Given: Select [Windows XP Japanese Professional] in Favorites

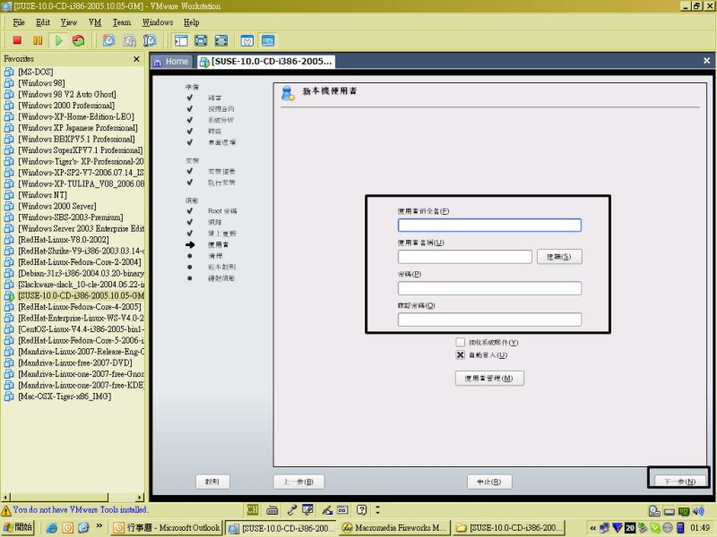Looking at the screenshot, I should (x=78, y=128).
